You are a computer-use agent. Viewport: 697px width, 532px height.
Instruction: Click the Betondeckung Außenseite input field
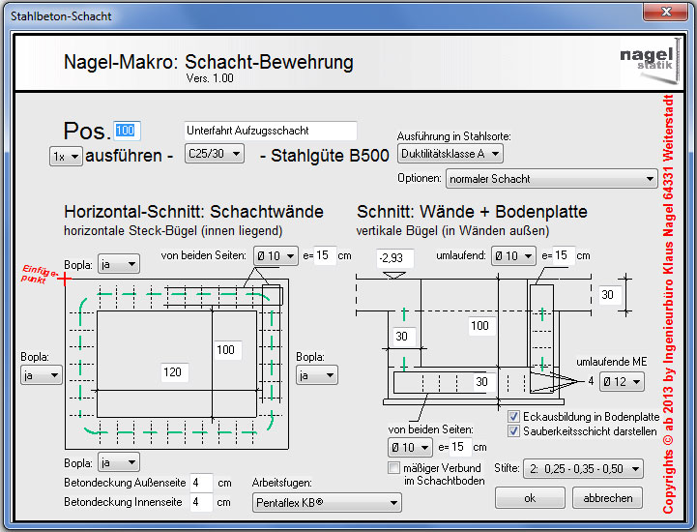pos(201,482)
